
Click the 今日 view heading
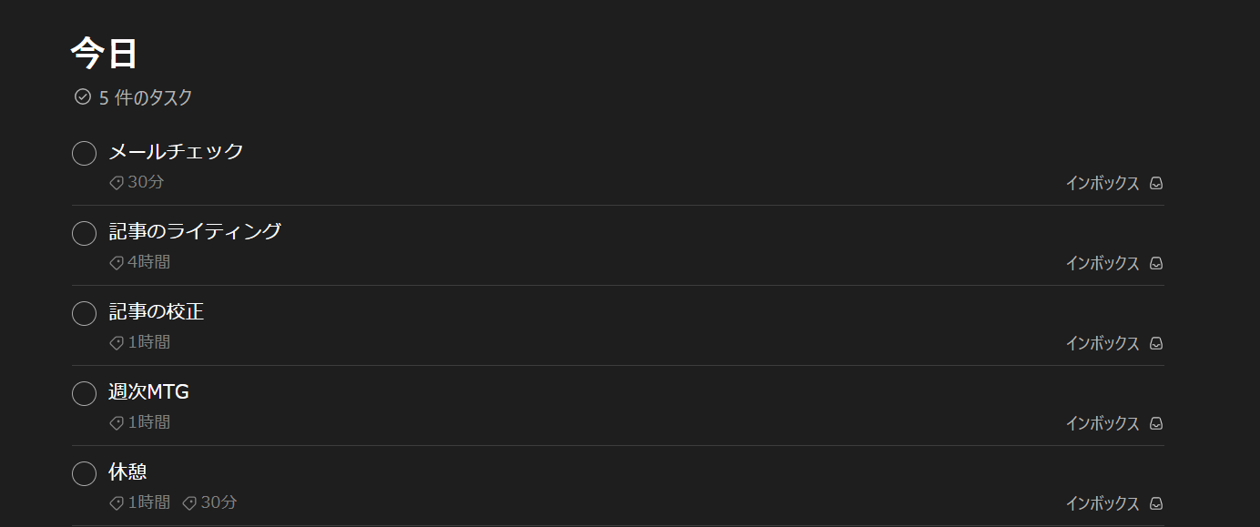coord(104,54)
